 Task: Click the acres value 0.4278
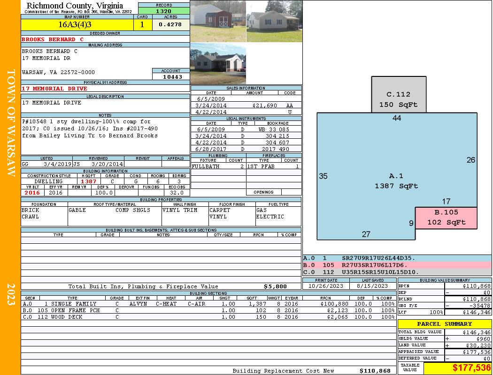coord(171,24)
